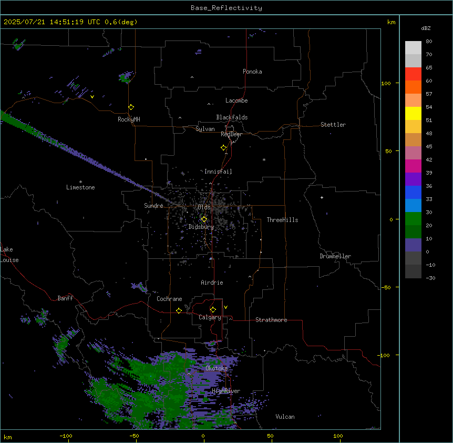Click the yellow diamond marker above RockyMH
453x443 pixels.
click(x=131, y=107)
